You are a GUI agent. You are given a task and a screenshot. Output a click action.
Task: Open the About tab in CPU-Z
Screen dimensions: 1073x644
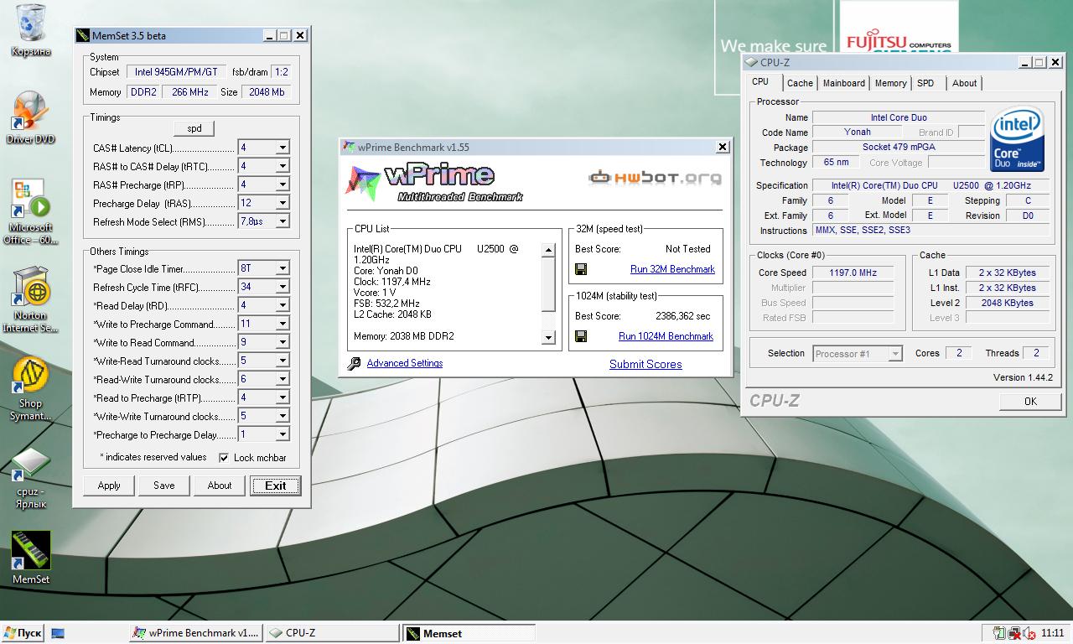click(x=964, y=83)
